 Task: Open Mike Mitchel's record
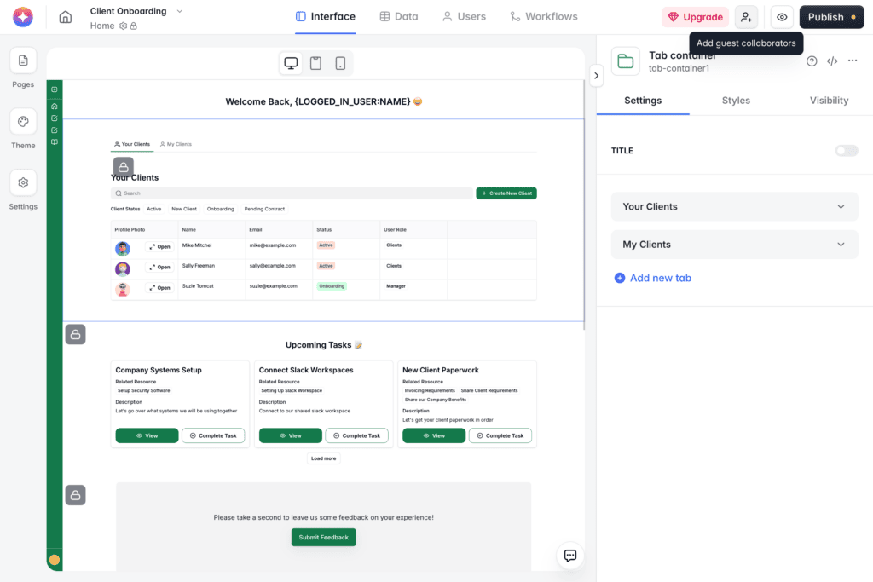pyautogui.click(x=159, y=246)
